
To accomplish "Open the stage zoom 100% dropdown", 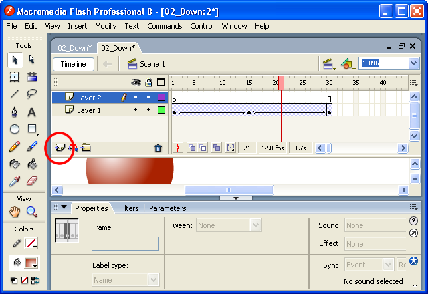I will [x=412, y=63].
